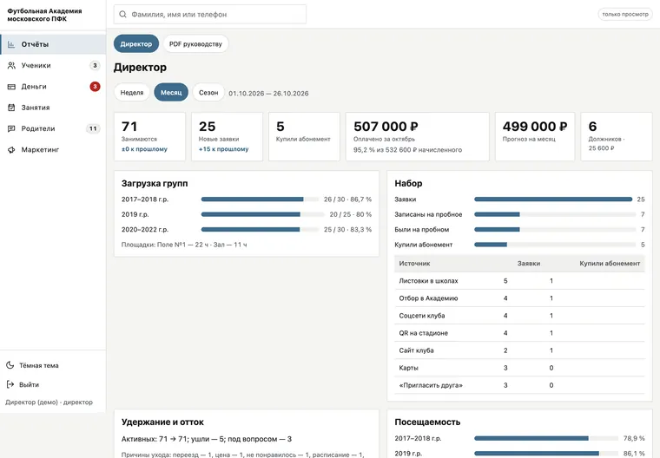Click the date range 01.10.2026 — 26.10.2026
The width and height of the screenshot is (660, 458).
268,94
